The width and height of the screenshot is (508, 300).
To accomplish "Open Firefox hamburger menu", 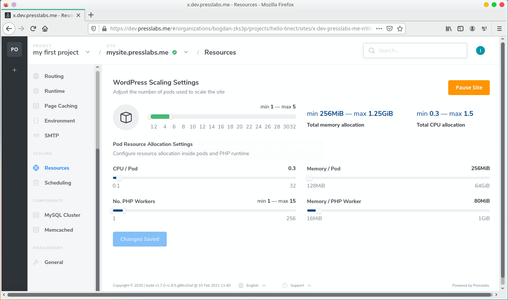I will click(499, 29).
